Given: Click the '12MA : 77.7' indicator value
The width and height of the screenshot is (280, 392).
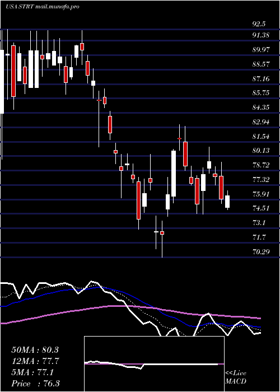Looking at the screenshot, I should pos(35,361).
